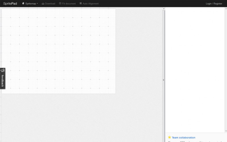
Task: Click the Download tray icon
Action: point(43,3)
